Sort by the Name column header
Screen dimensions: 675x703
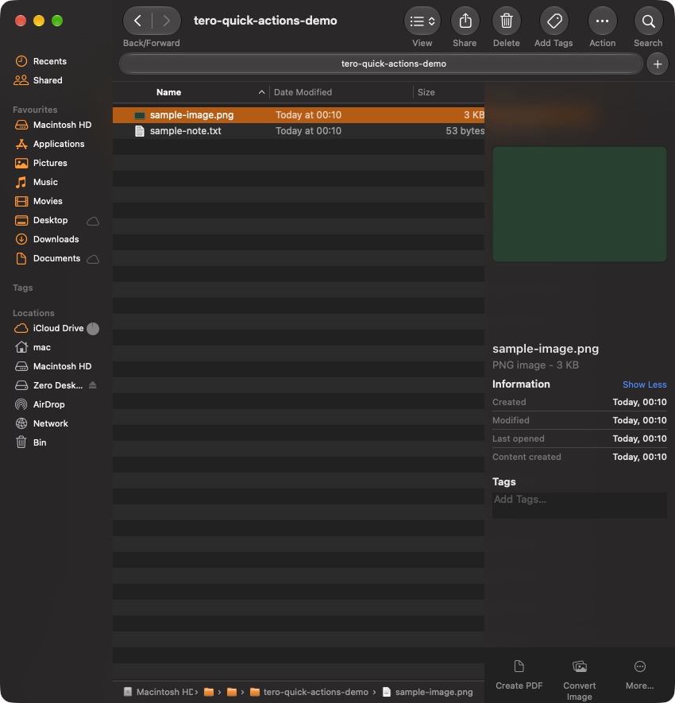point(168,92)
